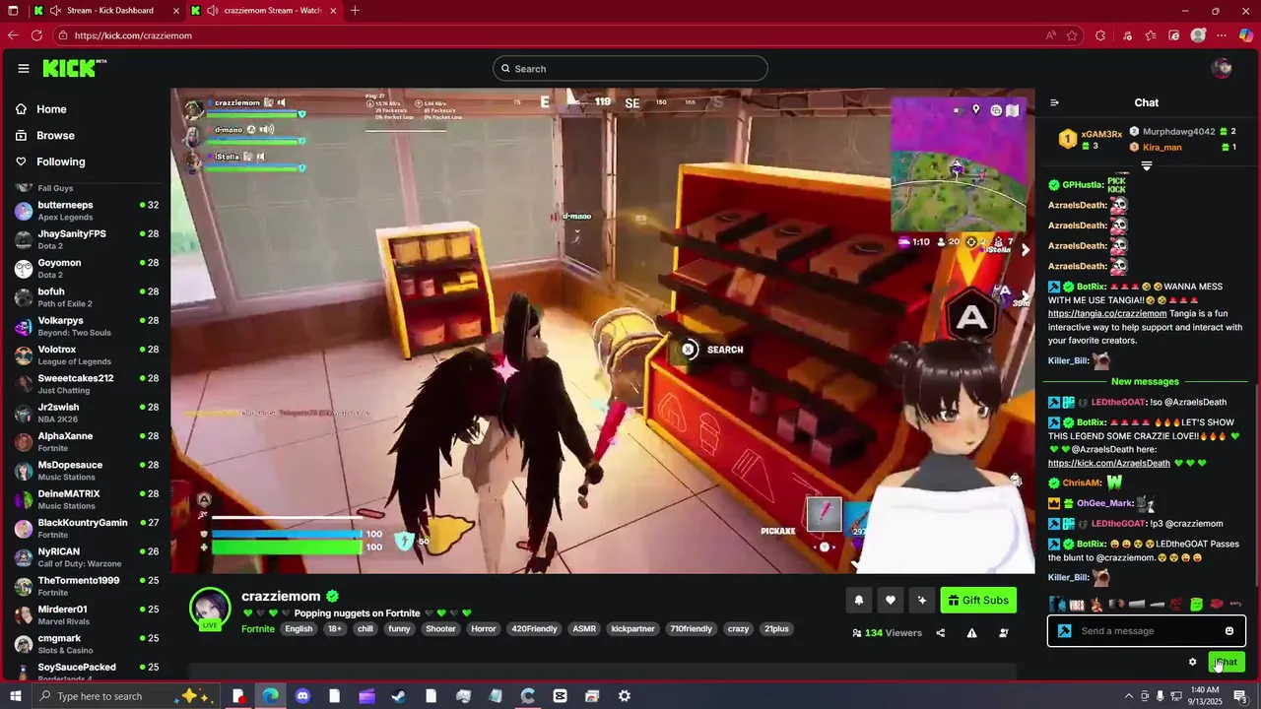Open the user avatar menu on Kick

coord(1222,68)
